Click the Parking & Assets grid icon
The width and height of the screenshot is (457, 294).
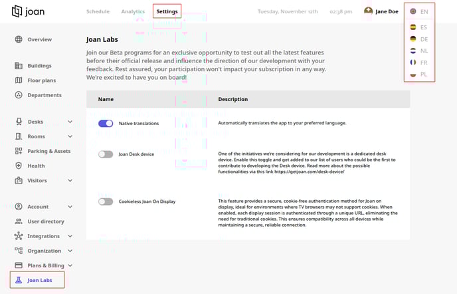[19, 151]
